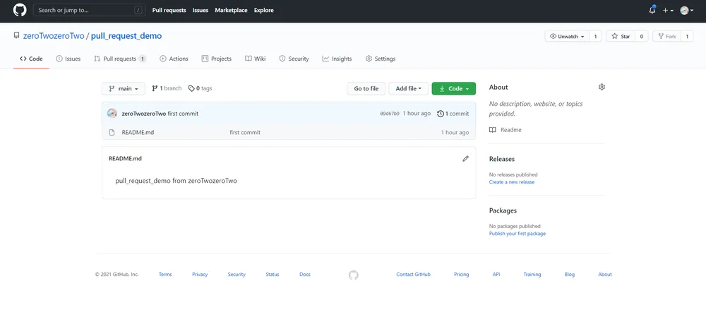Star the repository
This screenshot has height=310, width=706.
coord(621,37)
